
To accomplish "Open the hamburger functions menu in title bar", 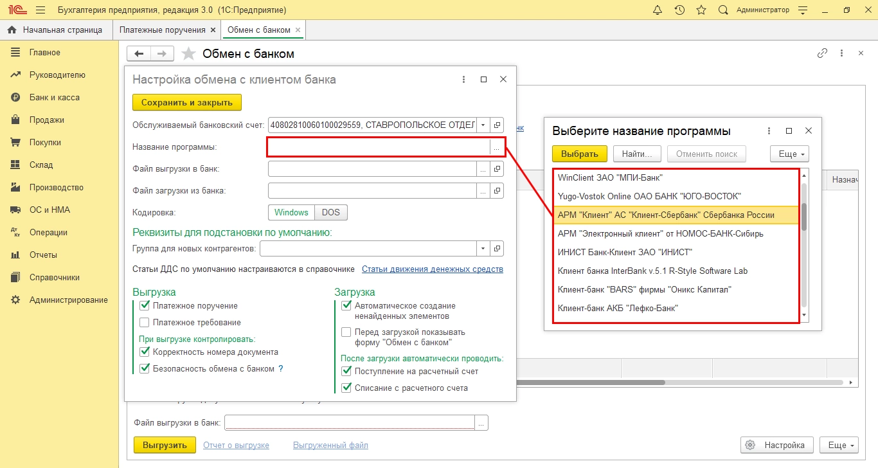I will coord(40,10).
